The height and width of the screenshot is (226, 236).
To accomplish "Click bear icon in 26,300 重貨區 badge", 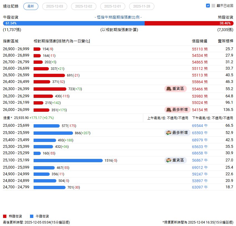I will pos(169,89).
